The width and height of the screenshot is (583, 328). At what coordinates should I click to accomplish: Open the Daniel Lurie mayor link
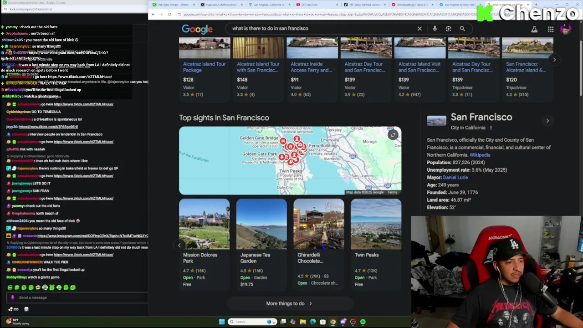click(455, 177)
